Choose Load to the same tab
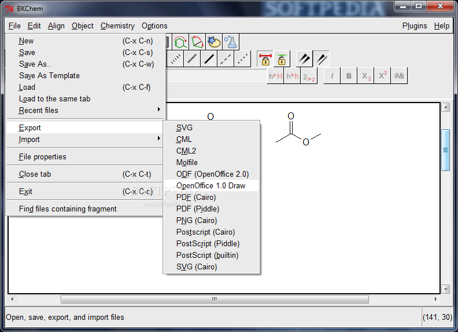 86,99
